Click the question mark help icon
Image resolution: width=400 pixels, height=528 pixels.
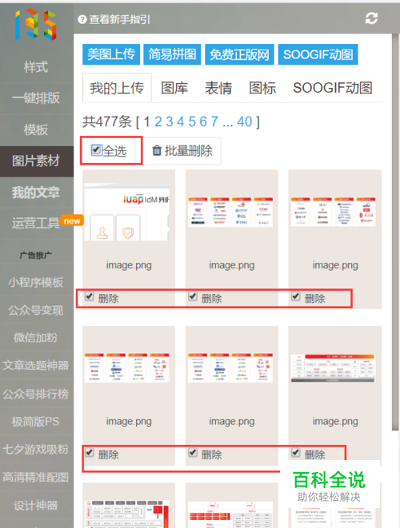pos(82,19)
